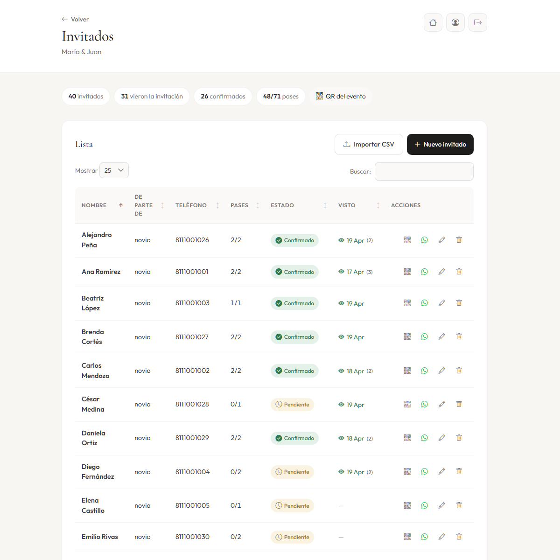Delete Ana Ramírez from list
Screen dimensions: 560x560
pos(459,272)
